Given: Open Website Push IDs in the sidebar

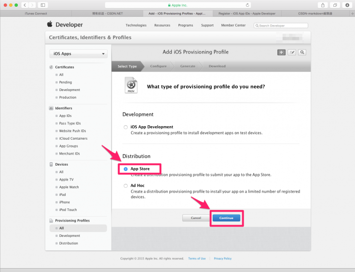Looking at the screenshot, I should tap(72, 131).
